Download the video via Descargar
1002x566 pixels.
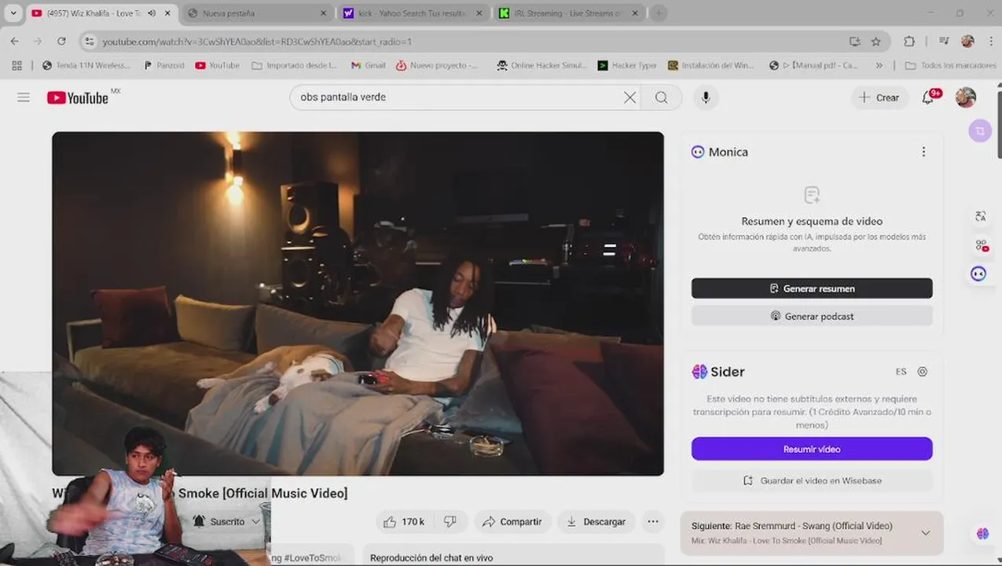click(596, 521)
